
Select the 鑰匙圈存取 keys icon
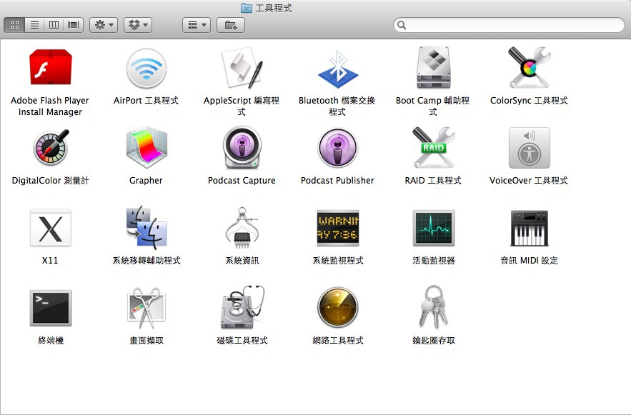click(x=433, y=307)
